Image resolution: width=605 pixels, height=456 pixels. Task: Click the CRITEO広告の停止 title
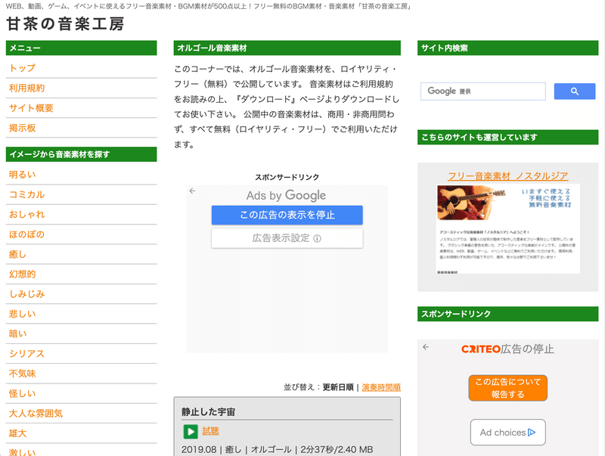click(x=507, y=349)
